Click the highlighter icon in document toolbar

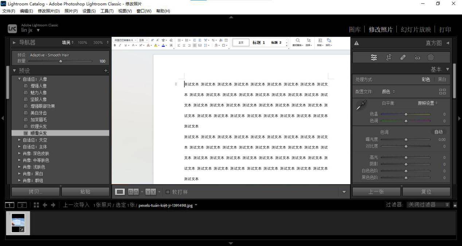[x=156, y=45]
